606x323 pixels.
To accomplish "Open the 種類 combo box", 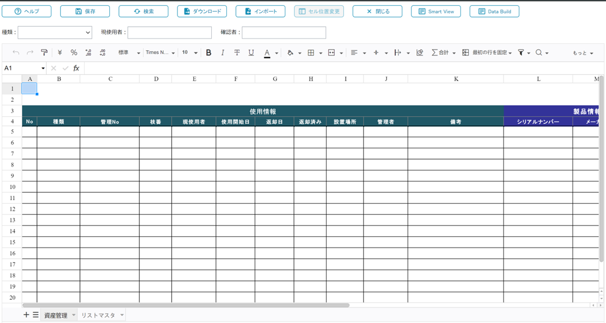I will [55, 33].
